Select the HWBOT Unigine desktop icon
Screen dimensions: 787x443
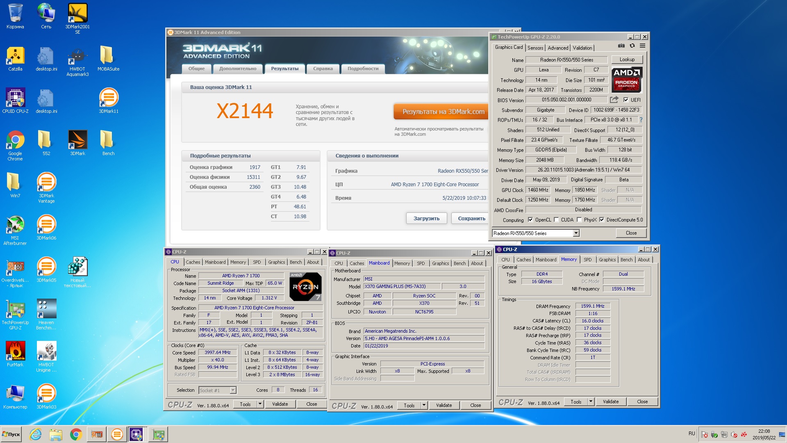(46, 357)
